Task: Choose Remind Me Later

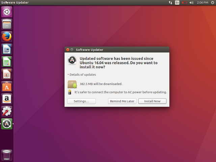Action: 122,101
